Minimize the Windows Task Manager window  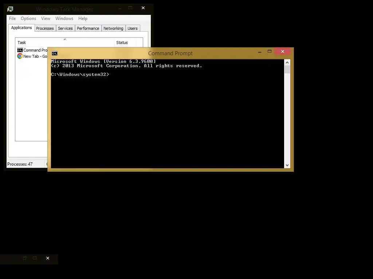[x=120, y=8]
